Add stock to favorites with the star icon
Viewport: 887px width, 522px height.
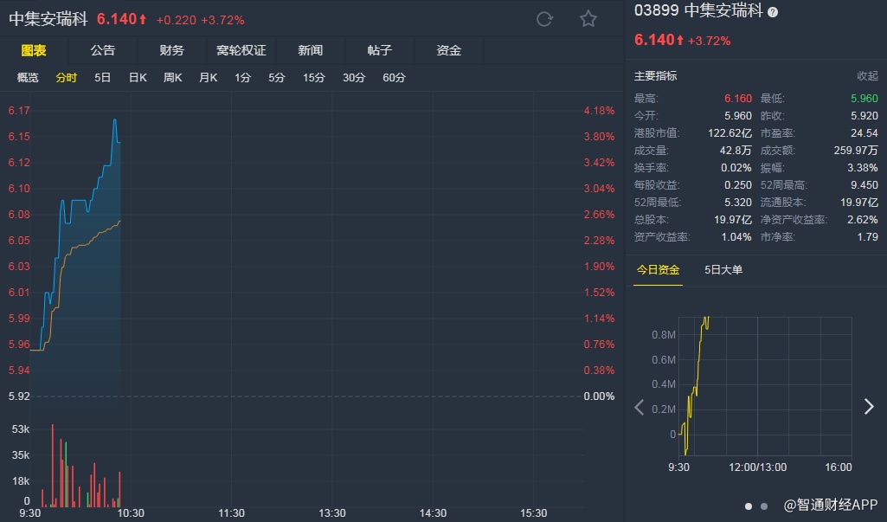click(588, 19)
